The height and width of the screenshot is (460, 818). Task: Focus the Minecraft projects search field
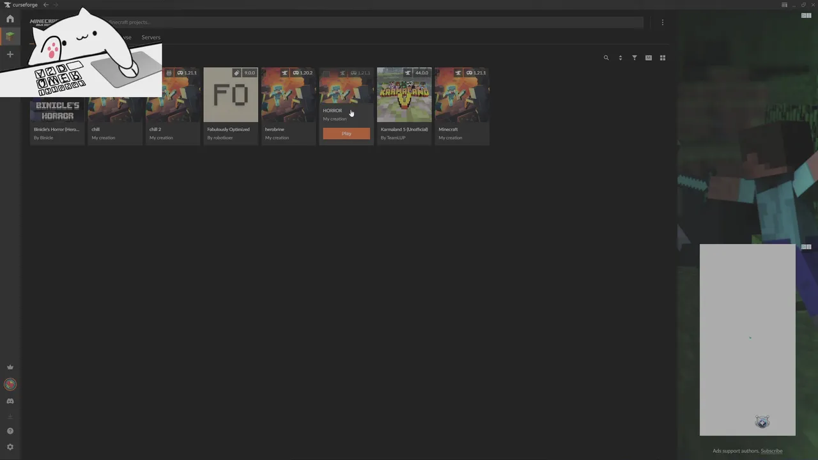(373, 22)
